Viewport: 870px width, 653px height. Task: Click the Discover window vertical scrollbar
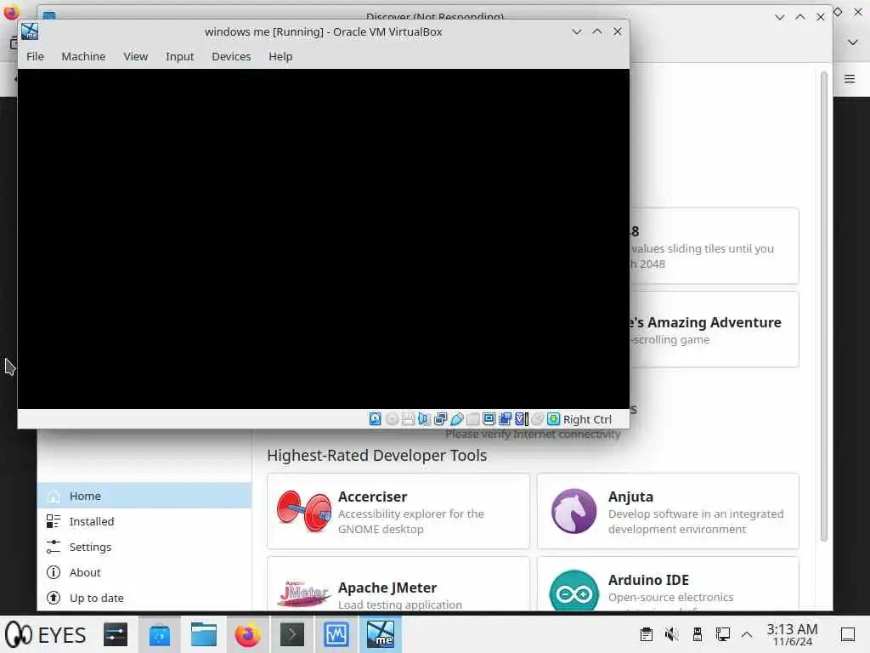click(824, 306)
